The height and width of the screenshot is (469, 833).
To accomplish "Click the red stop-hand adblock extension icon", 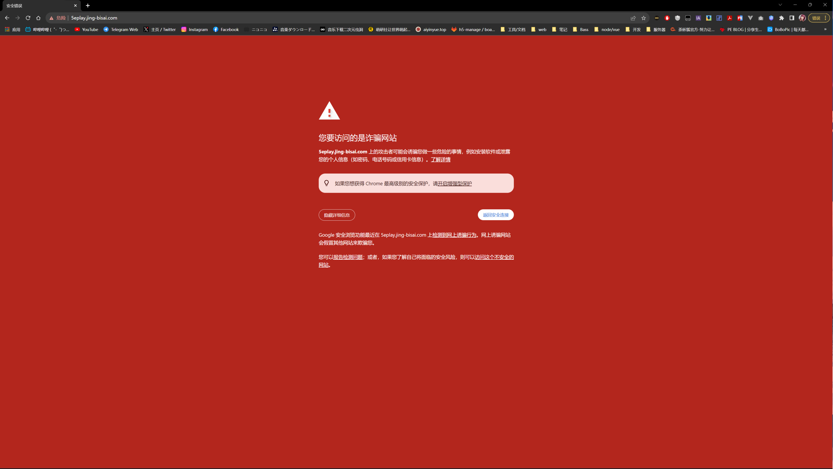I will pos(667,18).
